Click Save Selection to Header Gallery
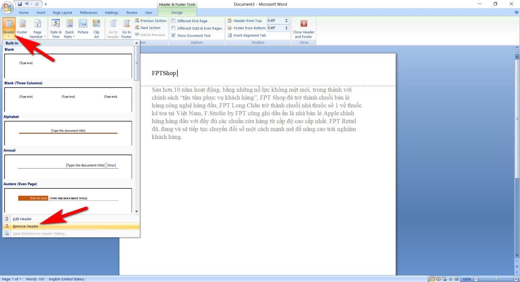The image size is (520, 282). tap(71, 234)
